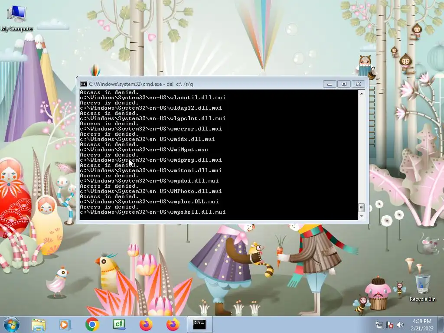Click the line ending WMPhoto.dll.mui
Screen dimensions: 444x333
tap(151, 191)
